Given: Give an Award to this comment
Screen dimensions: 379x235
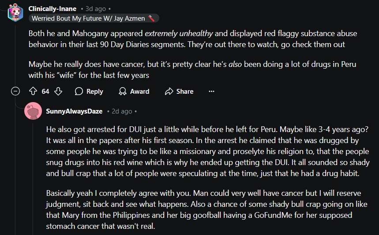Looking at the screenshot, I should point(134,92).
